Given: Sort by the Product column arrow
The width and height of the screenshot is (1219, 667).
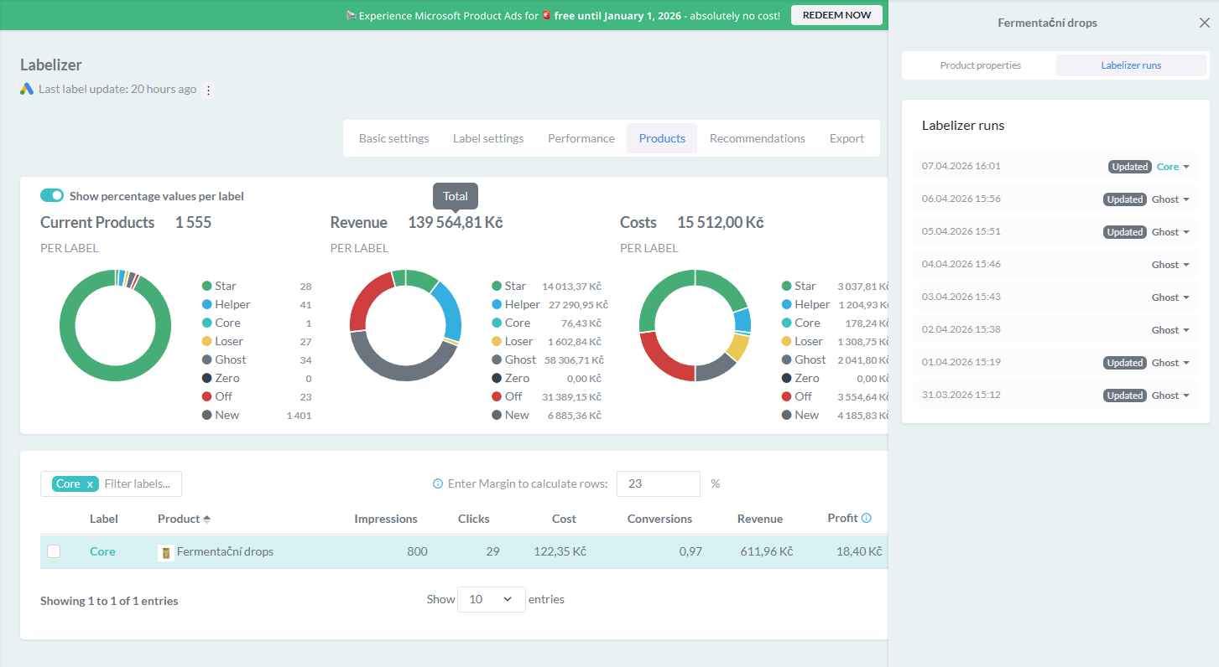Looking at the screenshot, I should 207,520.
